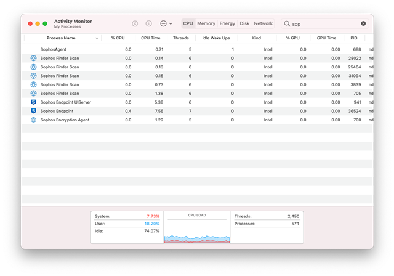Sort by the Threads column
This screenshot has width=394, height=276.
180,38
